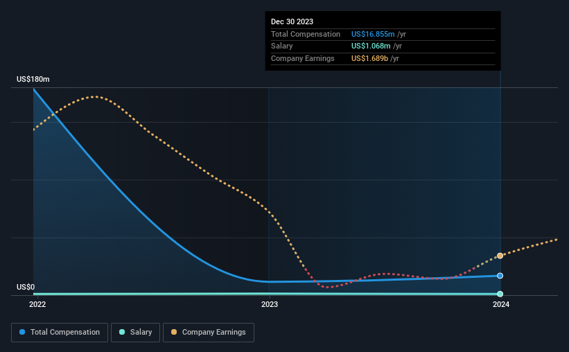Toggle the Salary legend button
This screenshot has height=352, width=569.
tap(135, 333)
